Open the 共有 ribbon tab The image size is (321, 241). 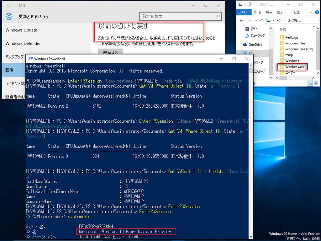tap(269, 12)
